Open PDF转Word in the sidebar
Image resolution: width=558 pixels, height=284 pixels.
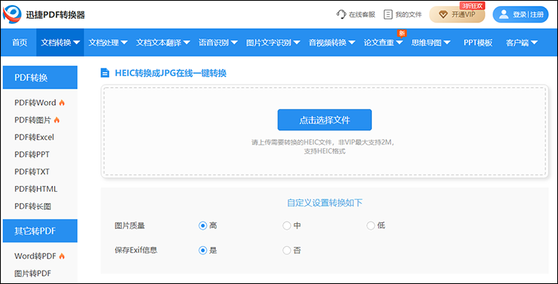coord(35,103)
